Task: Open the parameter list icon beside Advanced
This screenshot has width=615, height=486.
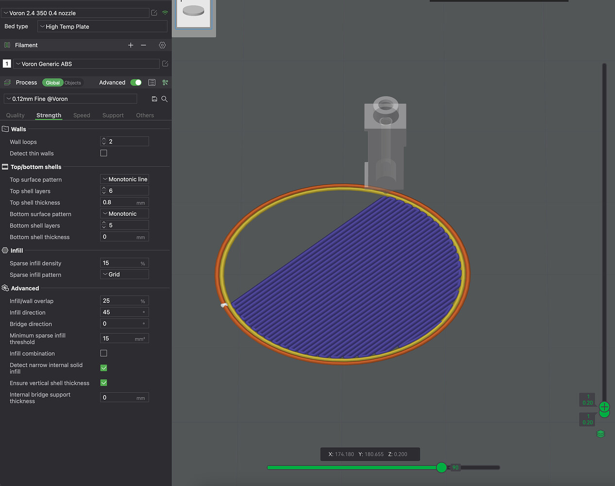Action: pos(152,83)
